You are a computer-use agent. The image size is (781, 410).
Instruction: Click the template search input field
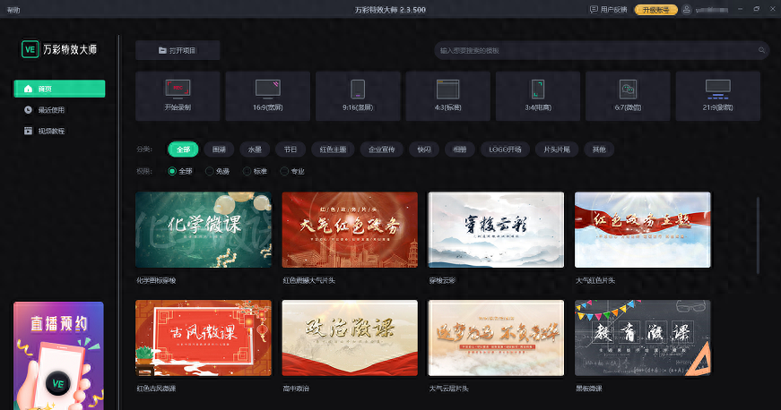[x=601, y=50]
